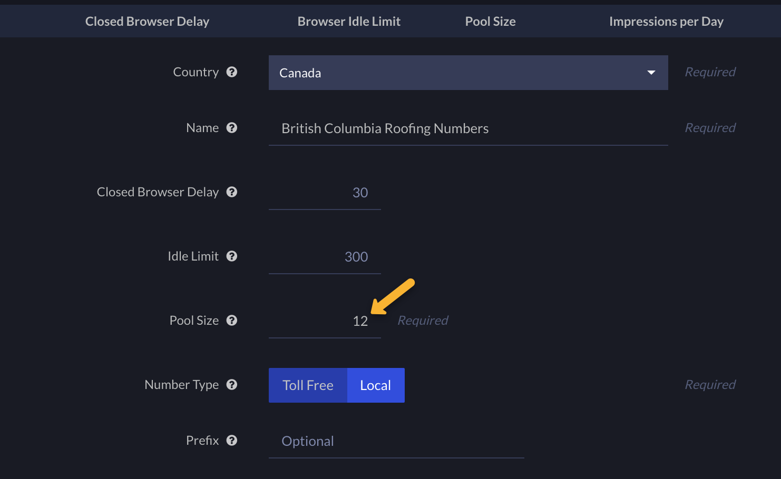Focus the Closed Browser Delay value field
781x479 pixels.
click(325, 193)
